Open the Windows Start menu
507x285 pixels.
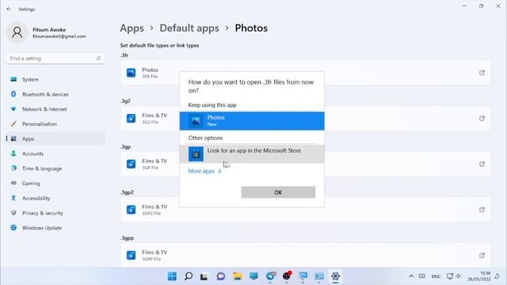pos(172,276)
